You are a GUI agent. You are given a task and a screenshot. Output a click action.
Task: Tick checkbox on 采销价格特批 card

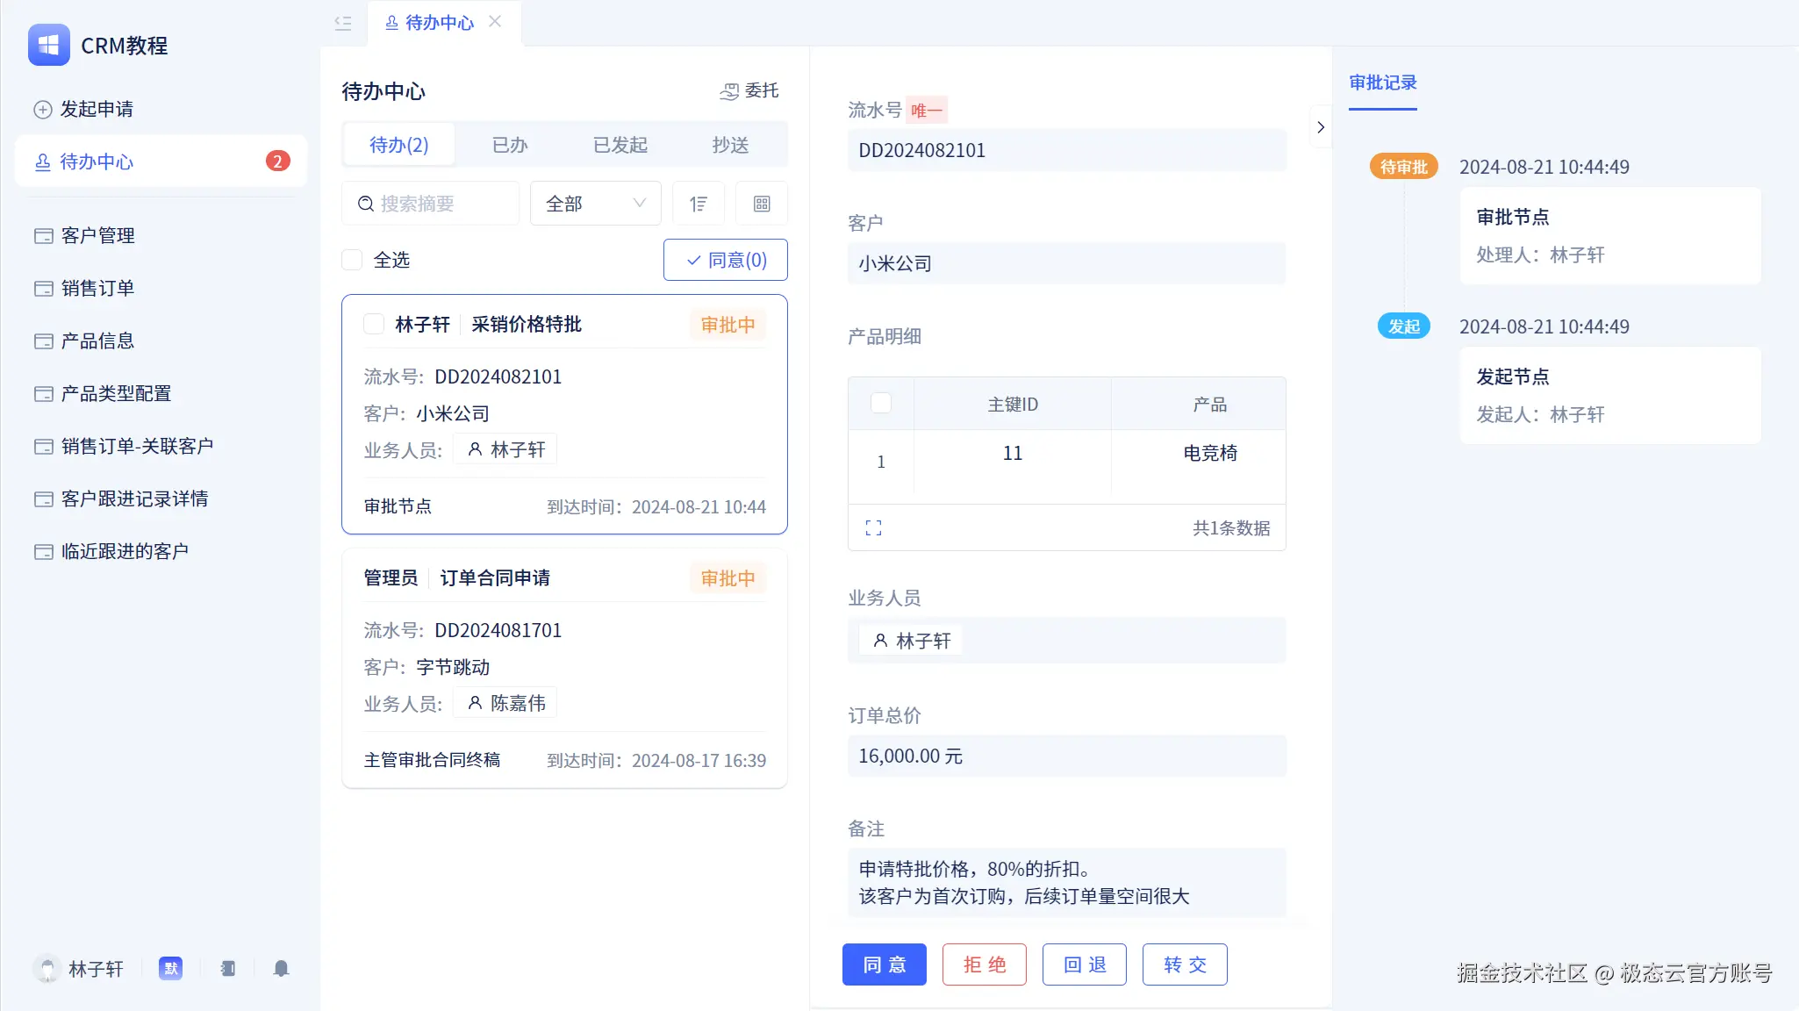pos(374,324)
